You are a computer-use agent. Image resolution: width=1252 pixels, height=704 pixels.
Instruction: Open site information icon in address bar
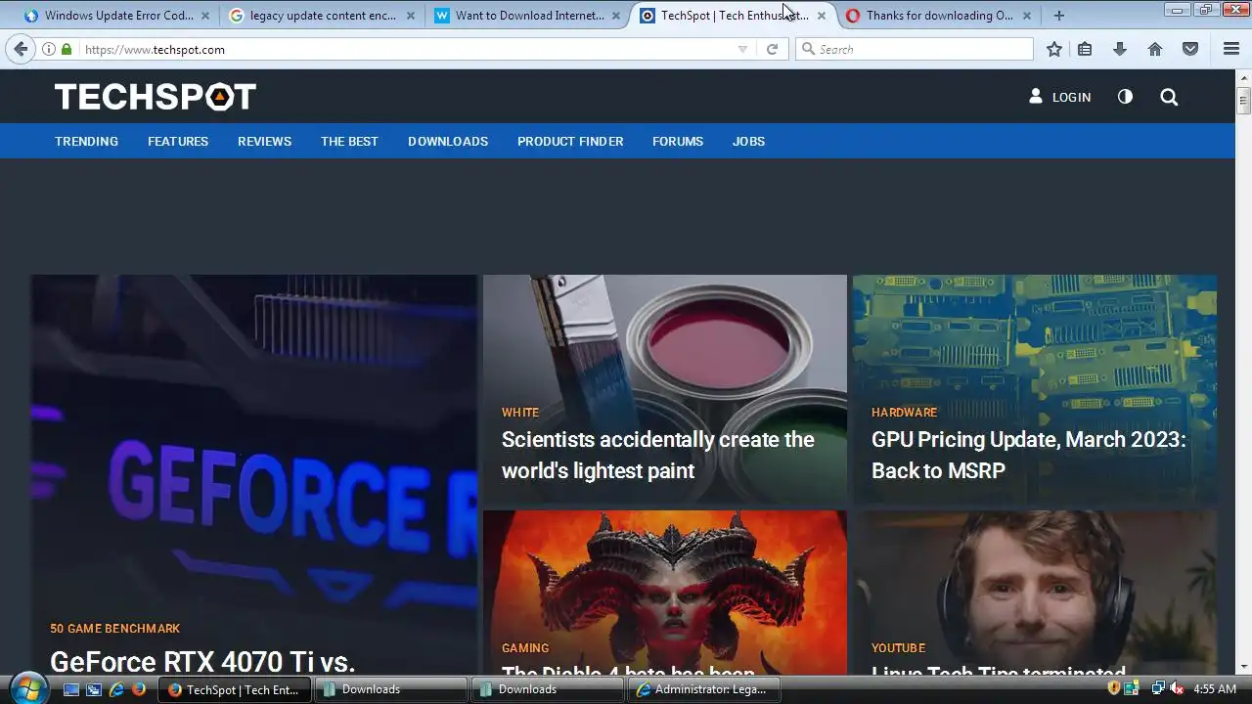(x=49, y=49)
